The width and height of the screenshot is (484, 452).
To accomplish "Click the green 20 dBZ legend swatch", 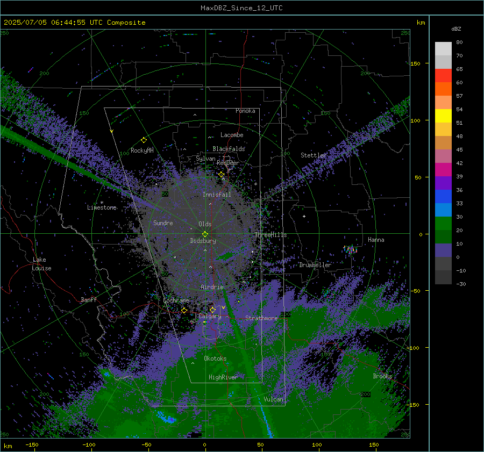I will click(x=443, y=224).
